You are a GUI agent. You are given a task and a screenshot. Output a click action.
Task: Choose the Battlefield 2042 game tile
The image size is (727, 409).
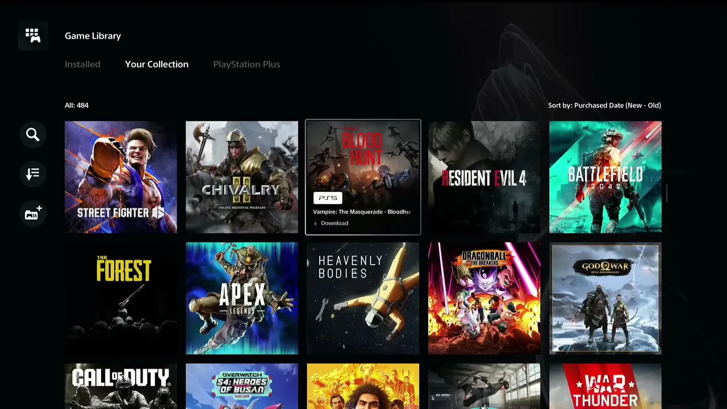605,177
